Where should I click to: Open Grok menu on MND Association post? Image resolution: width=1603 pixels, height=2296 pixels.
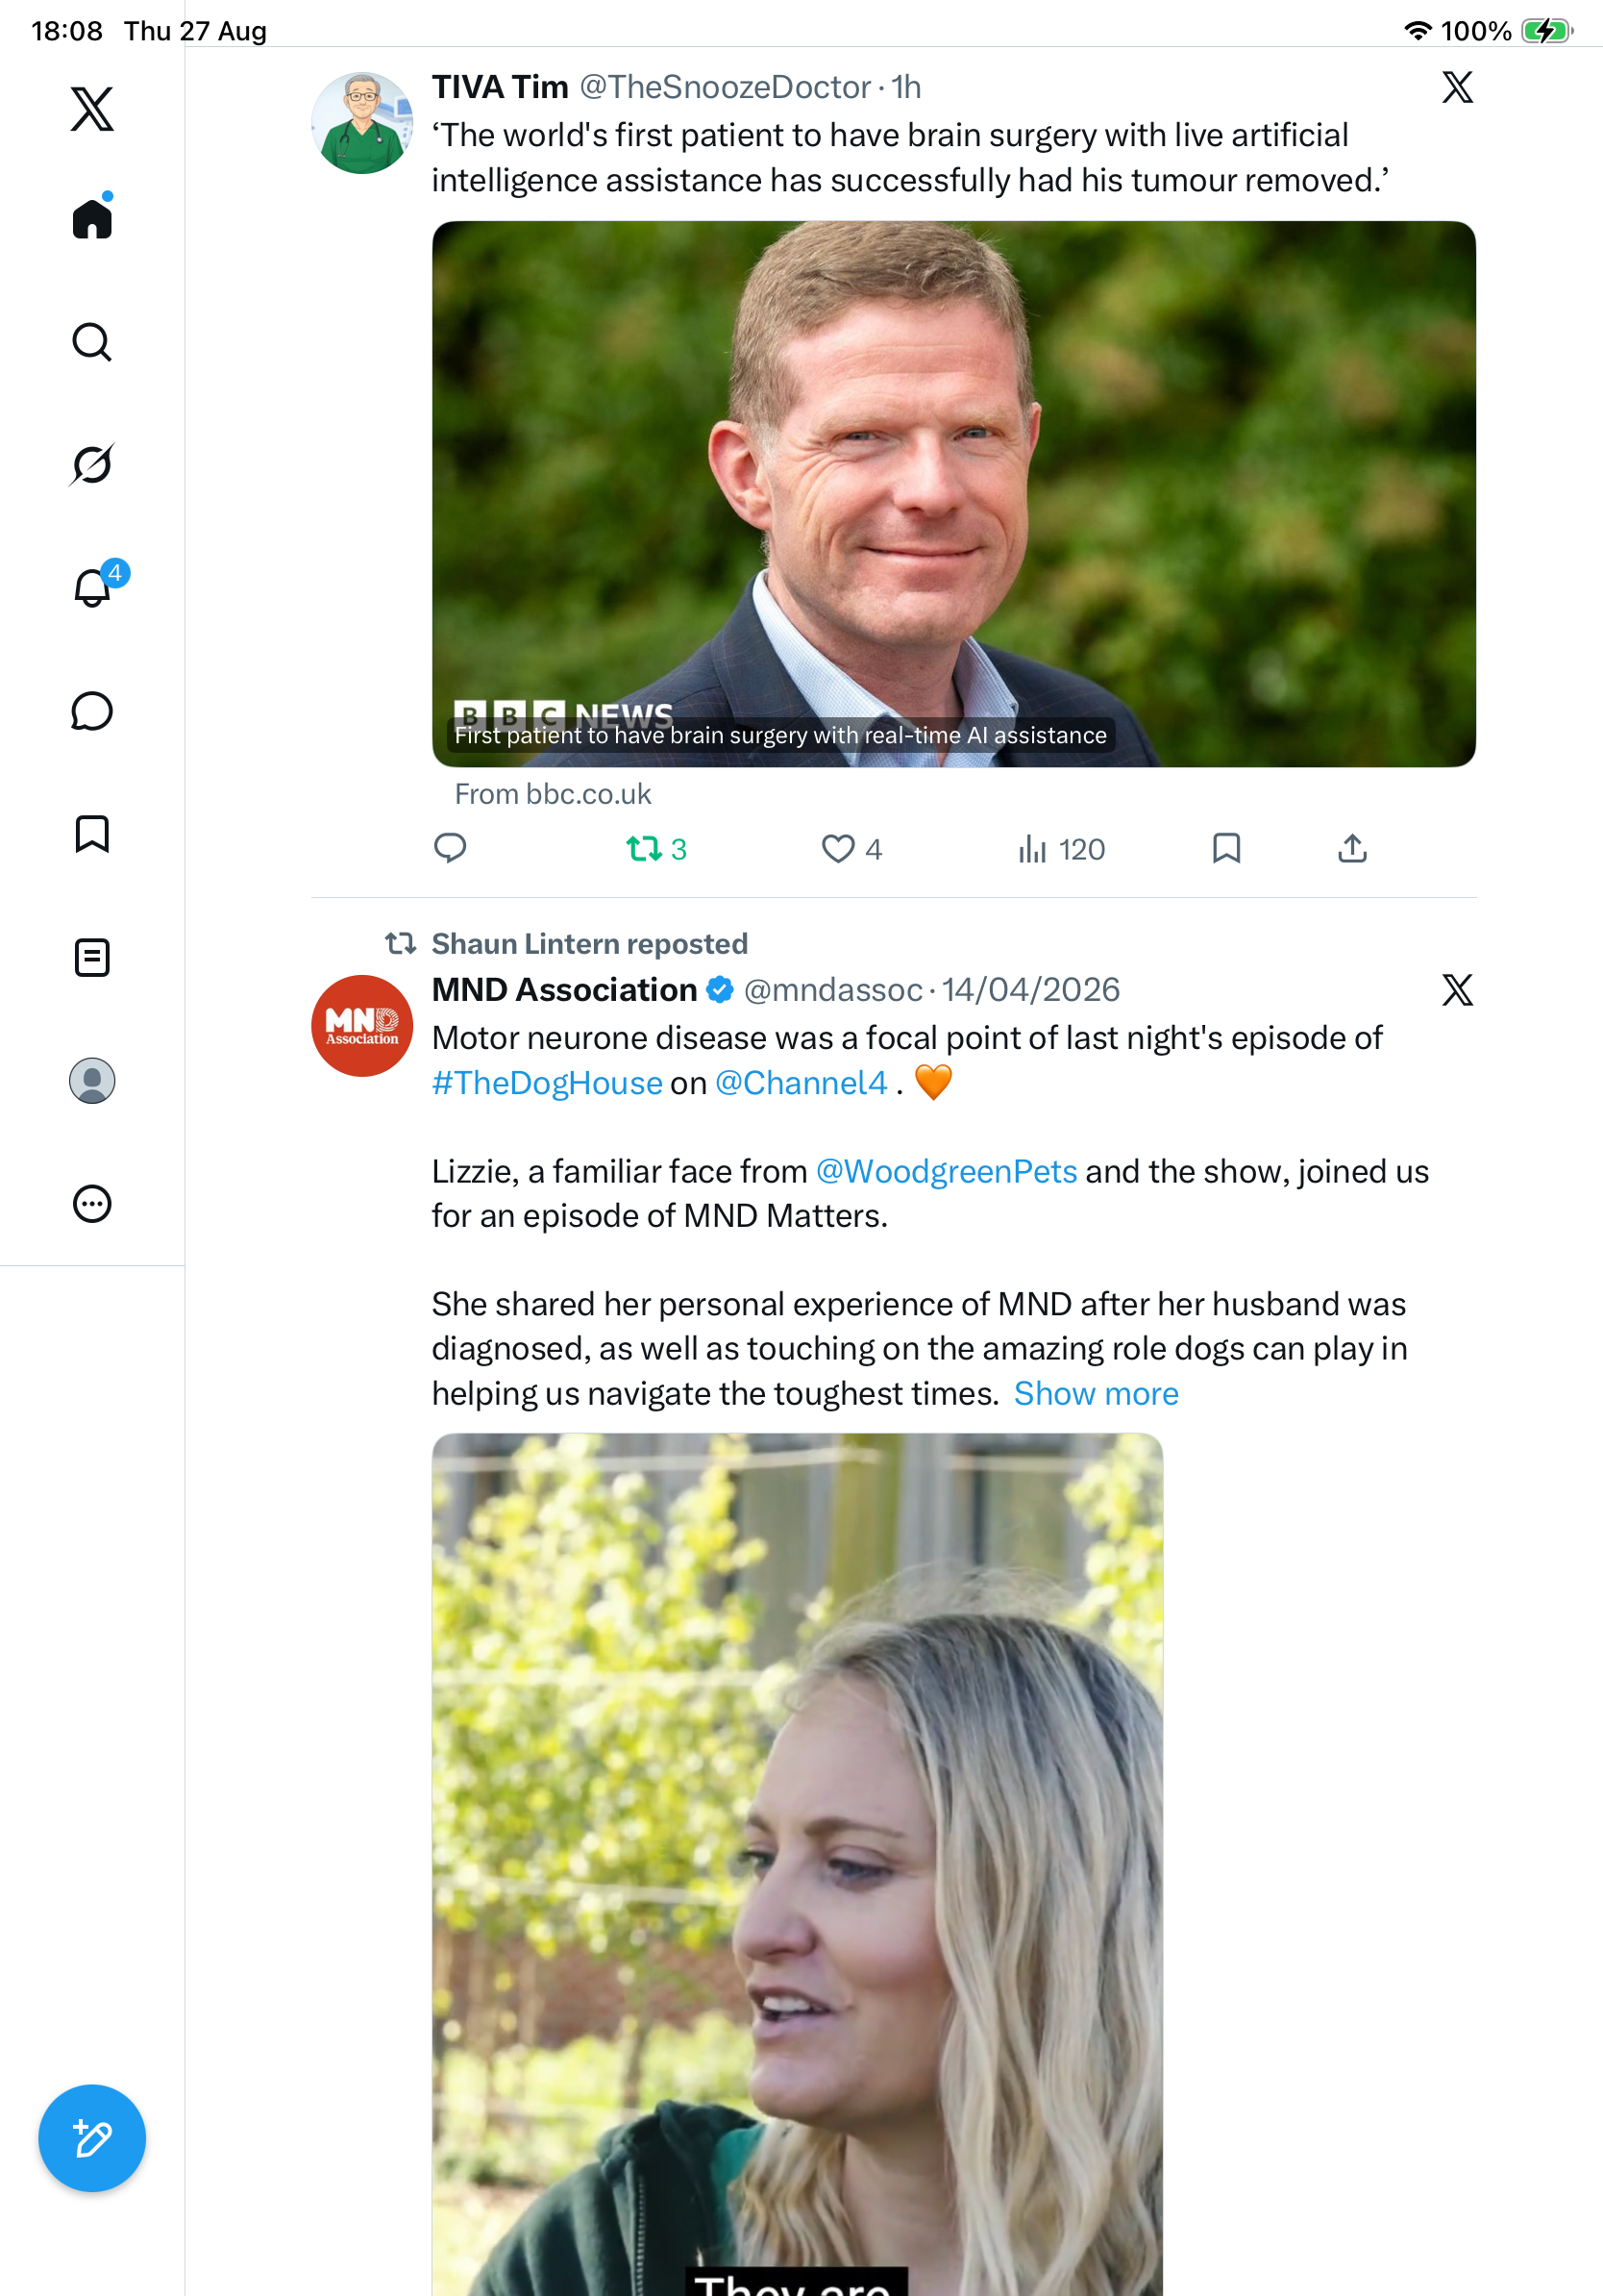click(1457, 990)
